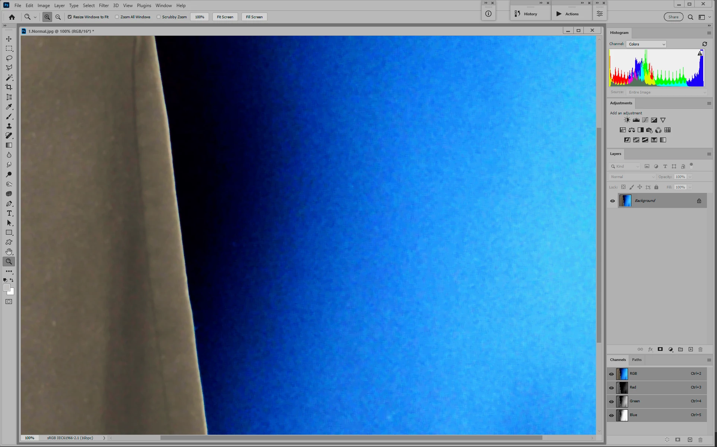Select the Lasso tool
Image resolution: width=717 pixels, height=447 pixels.
coord(9,58)
